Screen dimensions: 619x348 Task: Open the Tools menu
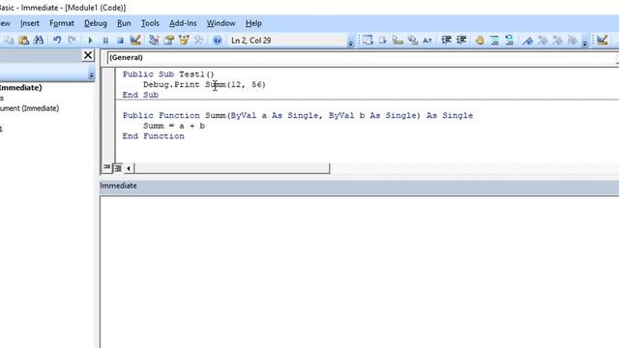(x=150, y=23)
